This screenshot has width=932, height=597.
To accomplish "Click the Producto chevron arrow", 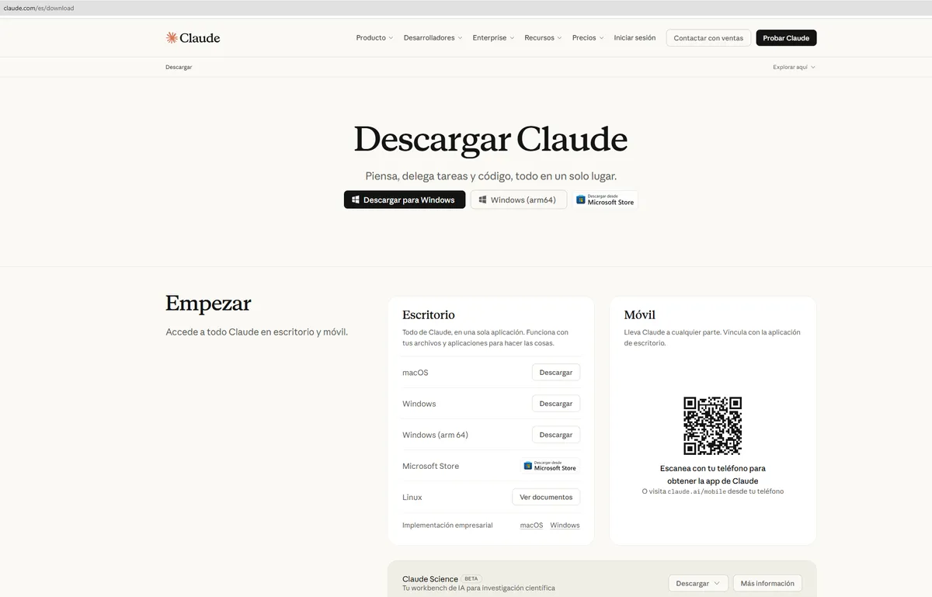I will point(391,38).
